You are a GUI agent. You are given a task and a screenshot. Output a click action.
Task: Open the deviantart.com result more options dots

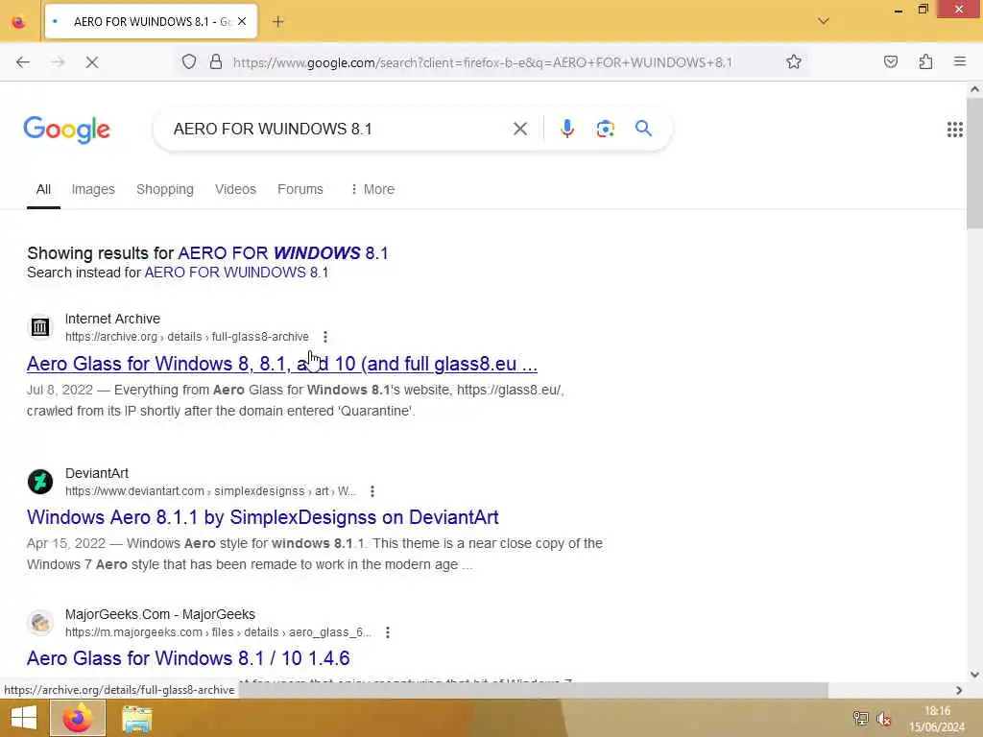[x=372, y=491]
